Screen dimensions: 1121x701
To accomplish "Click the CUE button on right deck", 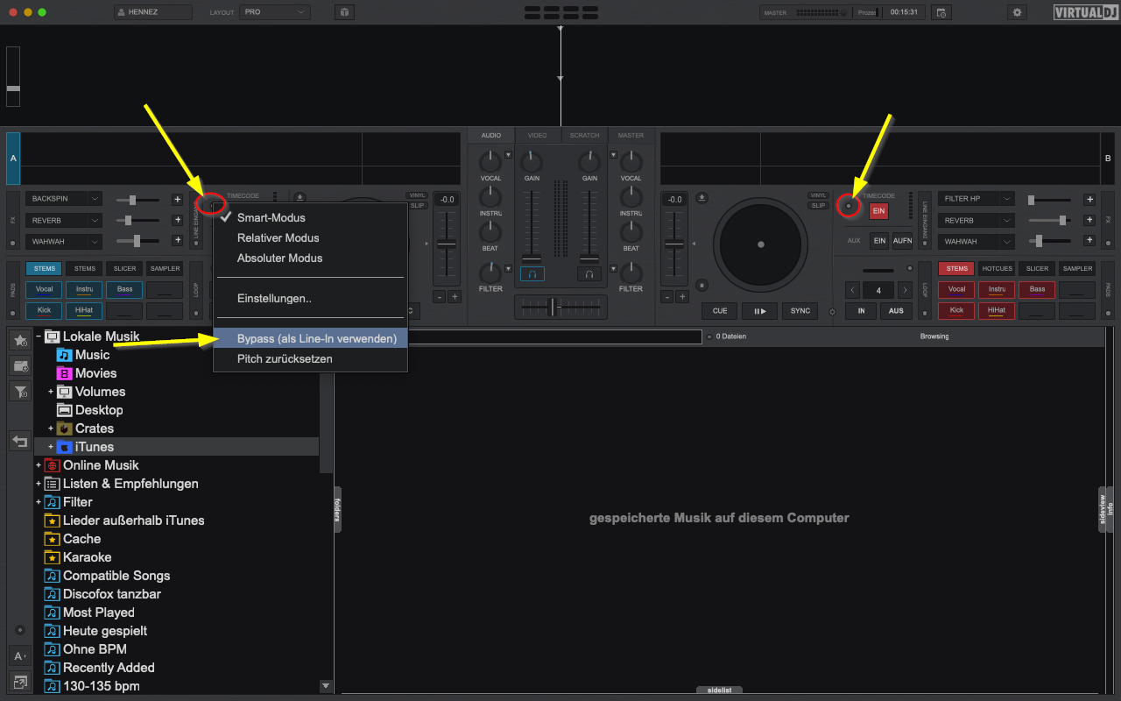I will click(720, 311).
